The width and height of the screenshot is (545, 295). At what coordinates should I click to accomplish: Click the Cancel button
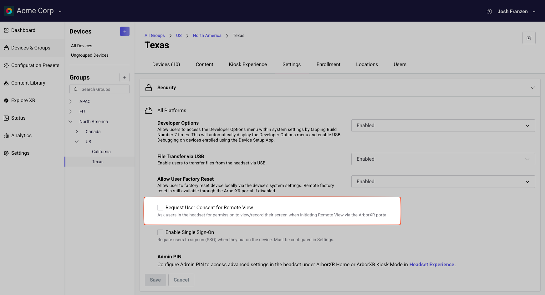(x=181, y=280)
